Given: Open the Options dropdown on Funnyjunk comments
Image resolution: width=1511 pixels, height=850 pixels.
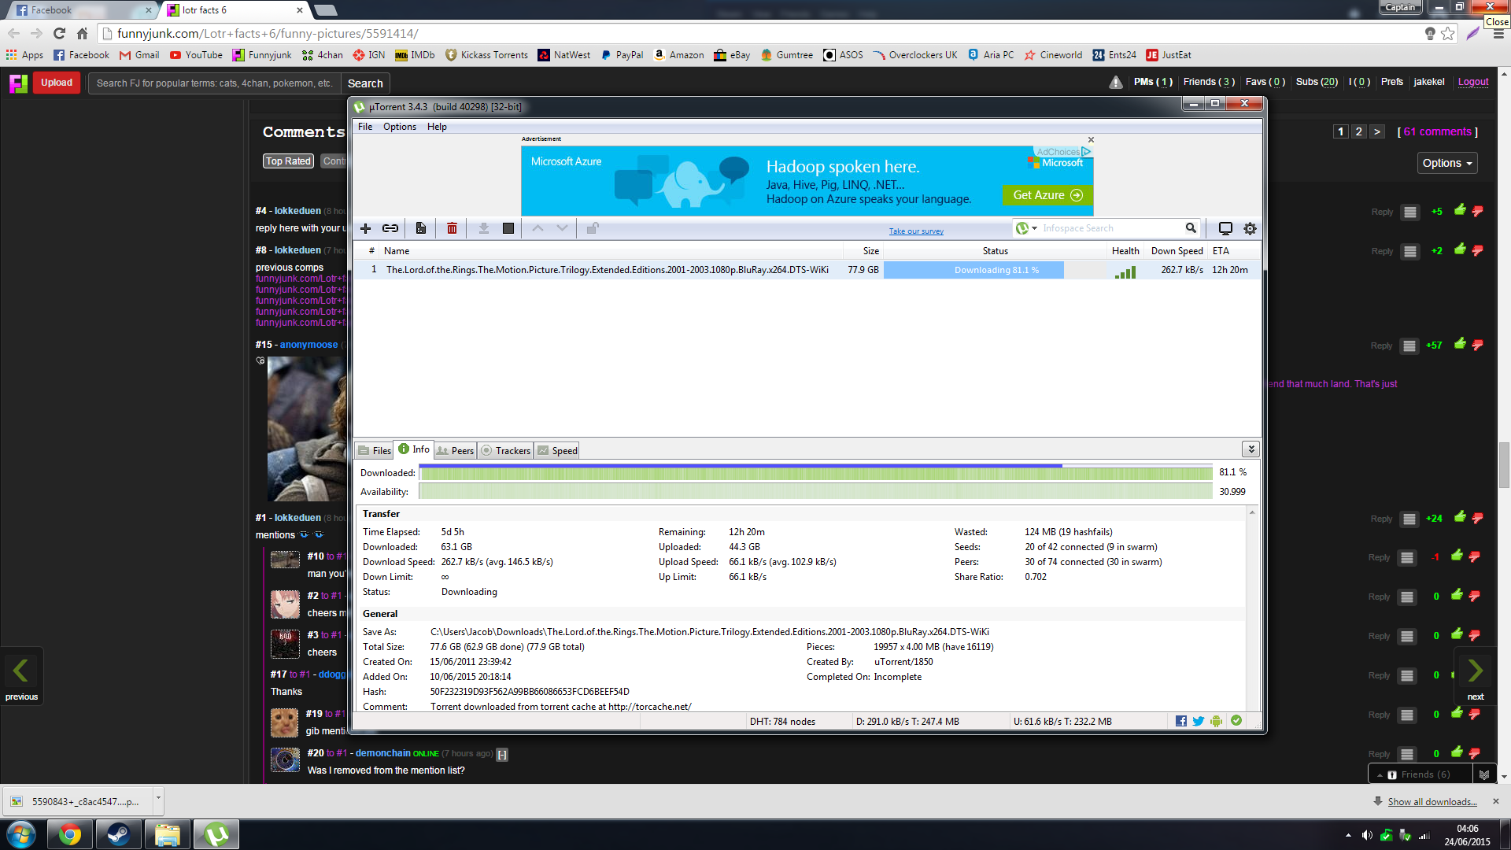Looking at the screenshot, I should [x=1446, y=163].
